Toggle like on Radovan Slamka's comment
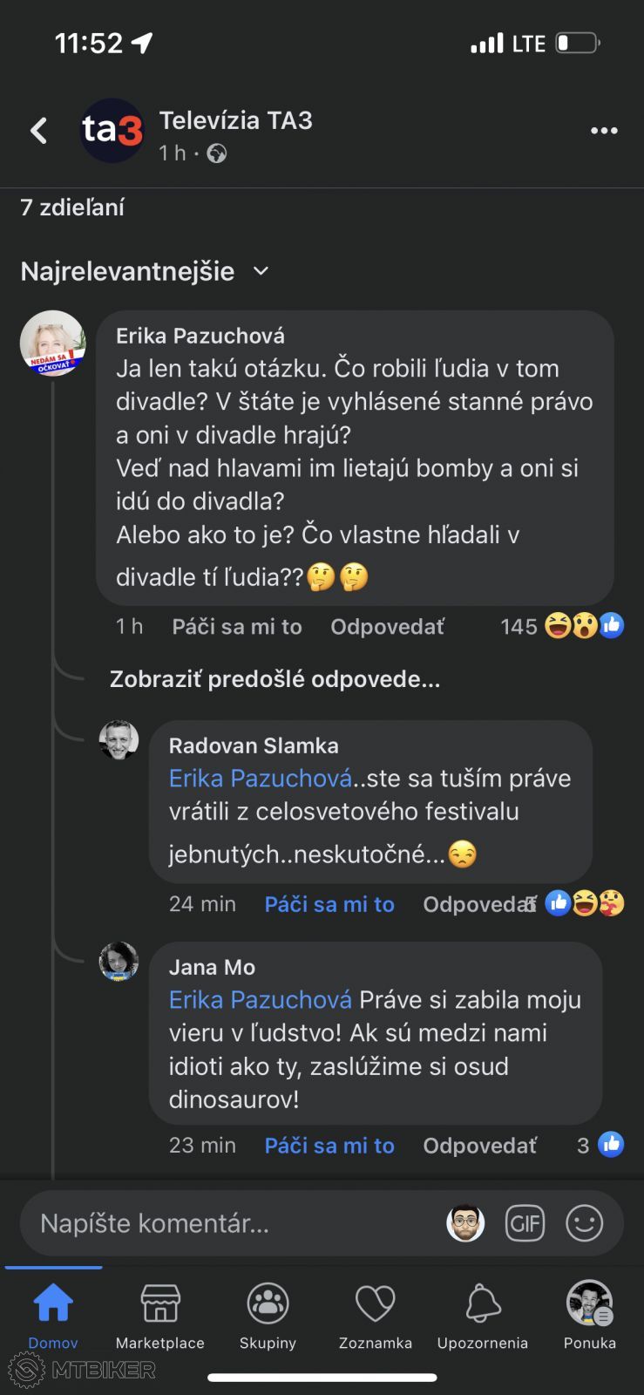Image resolution: width=644 pixels, height=1395 pixels. click(x=329, y=904)
